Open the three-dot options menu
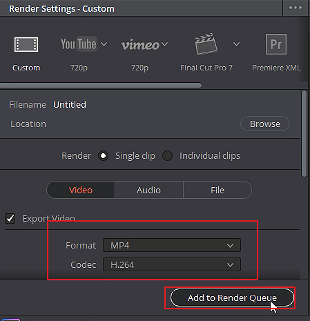This screenshot has height=321, width=310. pyautogui.click(x=296, y=8)
